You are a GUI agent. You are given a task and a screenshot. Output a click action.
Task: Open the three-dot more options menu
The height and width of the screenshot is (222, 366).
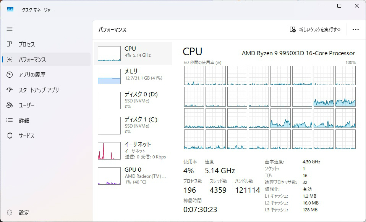tap(356, 29)
